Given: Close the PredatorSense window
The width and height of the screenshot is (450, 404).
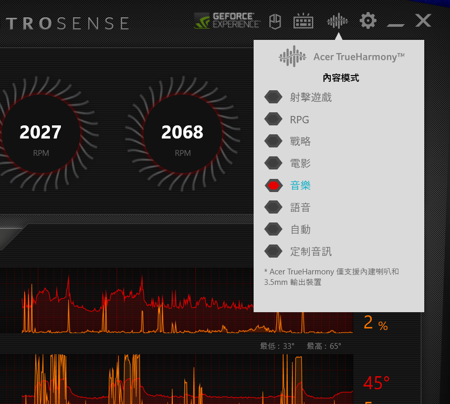Looking at the screenshot, I should [x=423, y=20].
